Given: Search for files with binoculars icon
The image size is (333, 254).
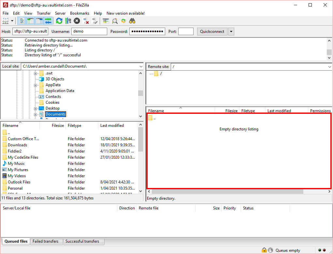Looking at the screenshot, I should (132, 21).
